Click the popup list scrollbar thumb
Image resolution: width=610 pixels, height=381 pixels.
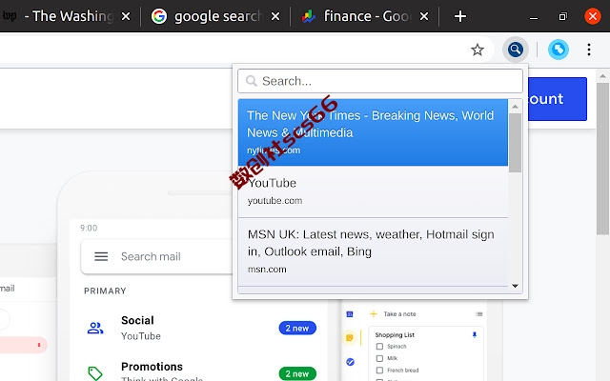(x=515, y=143)
